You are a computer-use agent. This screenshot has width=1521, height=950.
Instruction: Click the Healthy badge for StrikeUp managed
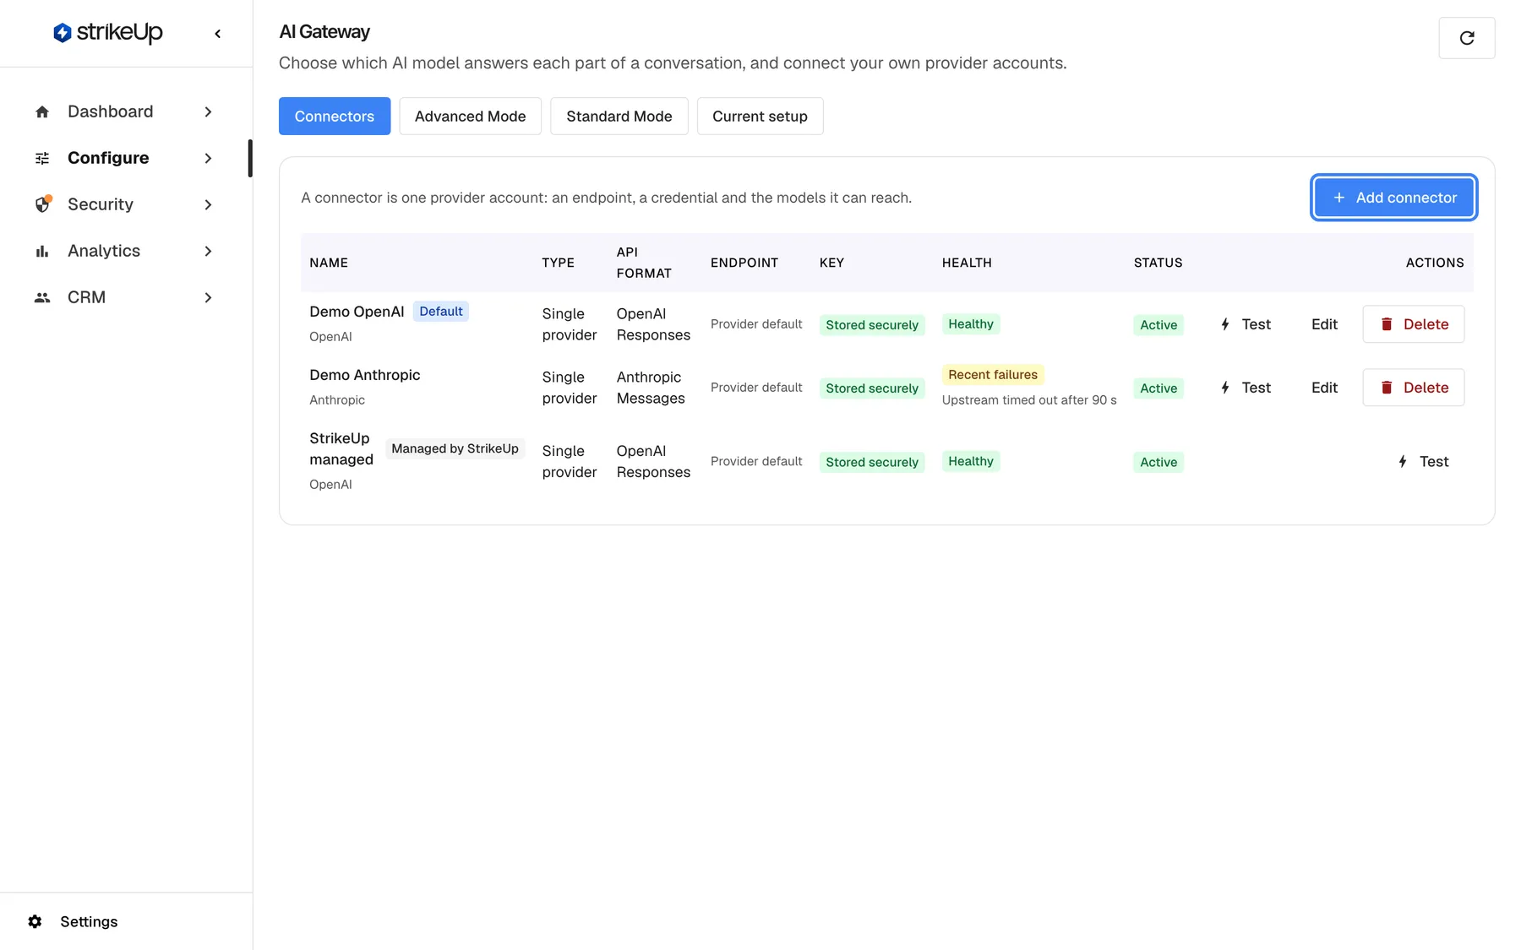[971, 461]
